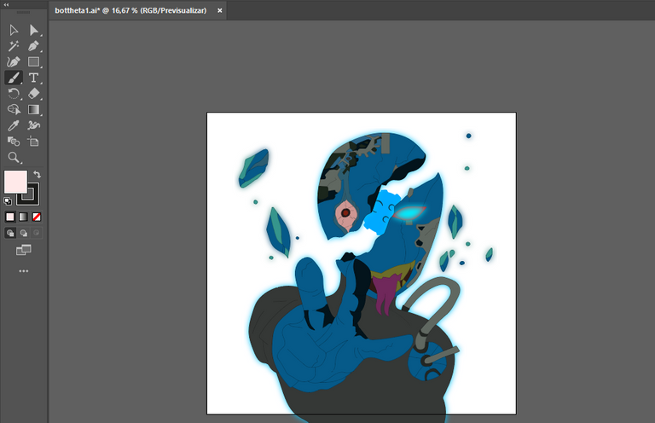Click the toolbar drag-handle gripper
The image size is (655, 423).
click(23, 12)
